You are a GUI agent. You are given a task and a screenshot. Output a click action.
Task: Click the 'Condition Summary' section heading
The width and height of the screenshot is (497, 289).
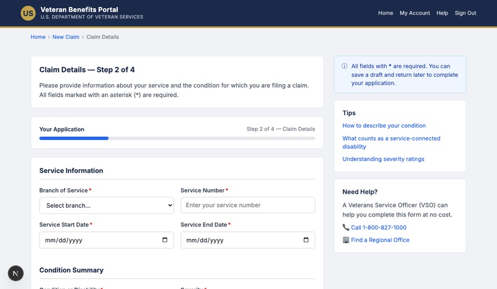click(72, 270)
